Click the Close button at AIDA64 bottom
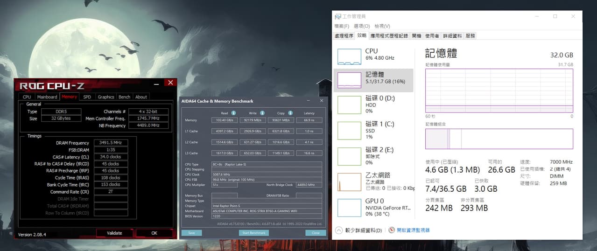 pyautogui.click(x=316, y=233)
